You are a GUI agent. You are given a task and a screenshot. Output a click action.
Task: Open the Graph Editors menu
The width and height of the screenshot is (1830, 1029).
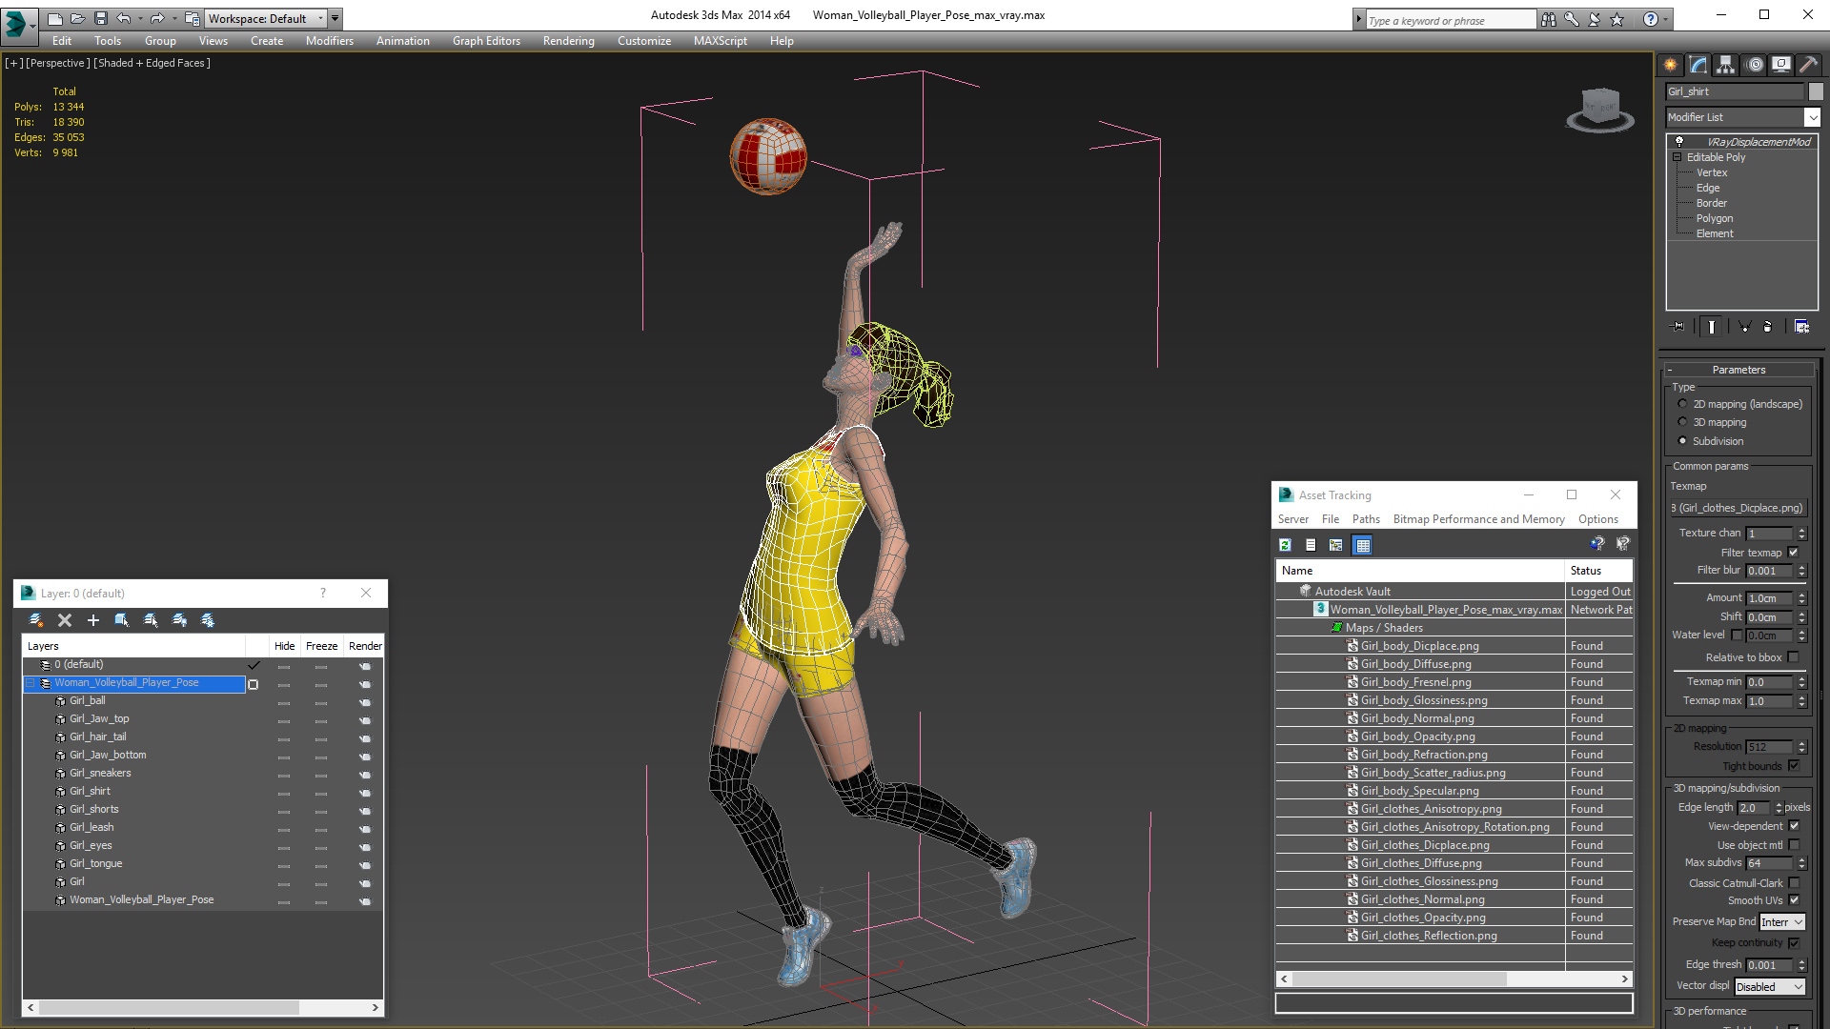(486, 41)
